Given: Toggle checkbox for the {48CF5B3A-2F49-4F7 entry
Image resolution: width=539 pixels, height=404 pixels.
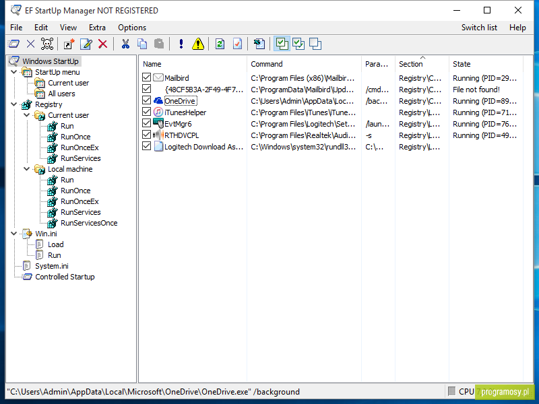Looking at the screenshot, I should pos(146,89).
